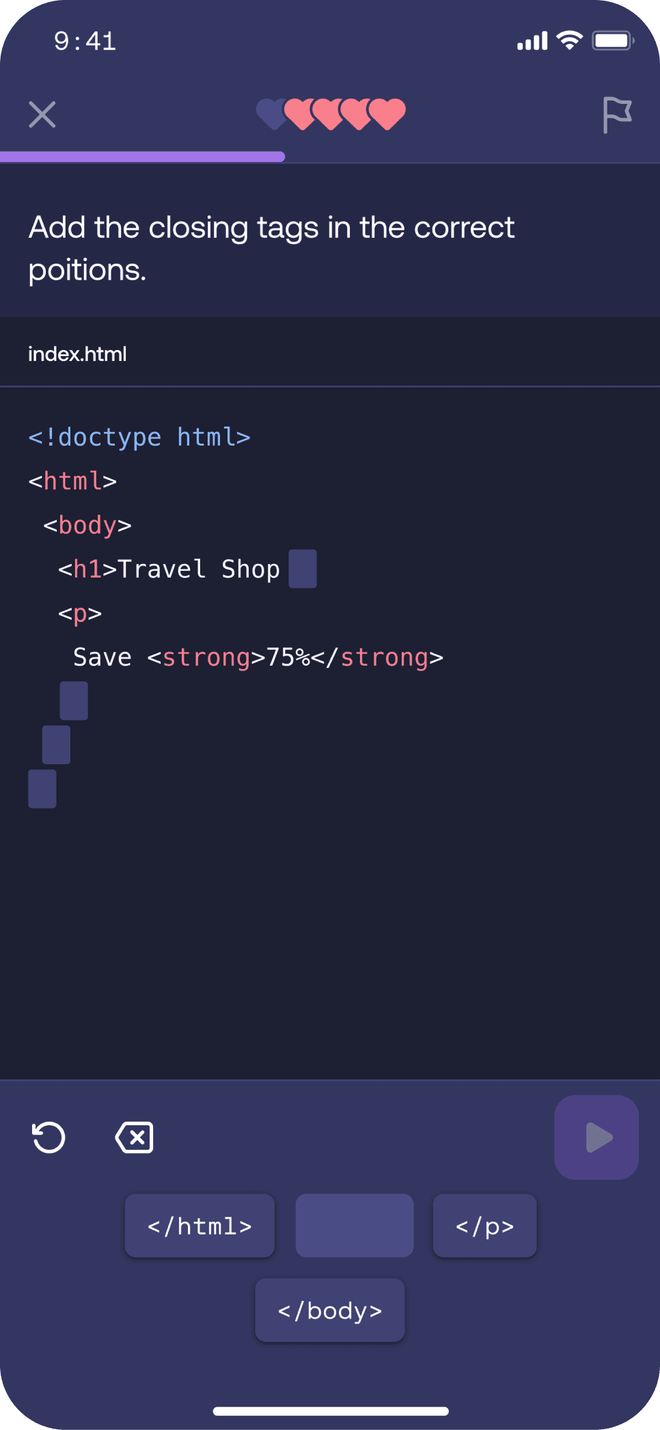Click the Wi-Fi icon in the status bar
This screenshot has height=1430, width=660.
click(x=568, y=40)
